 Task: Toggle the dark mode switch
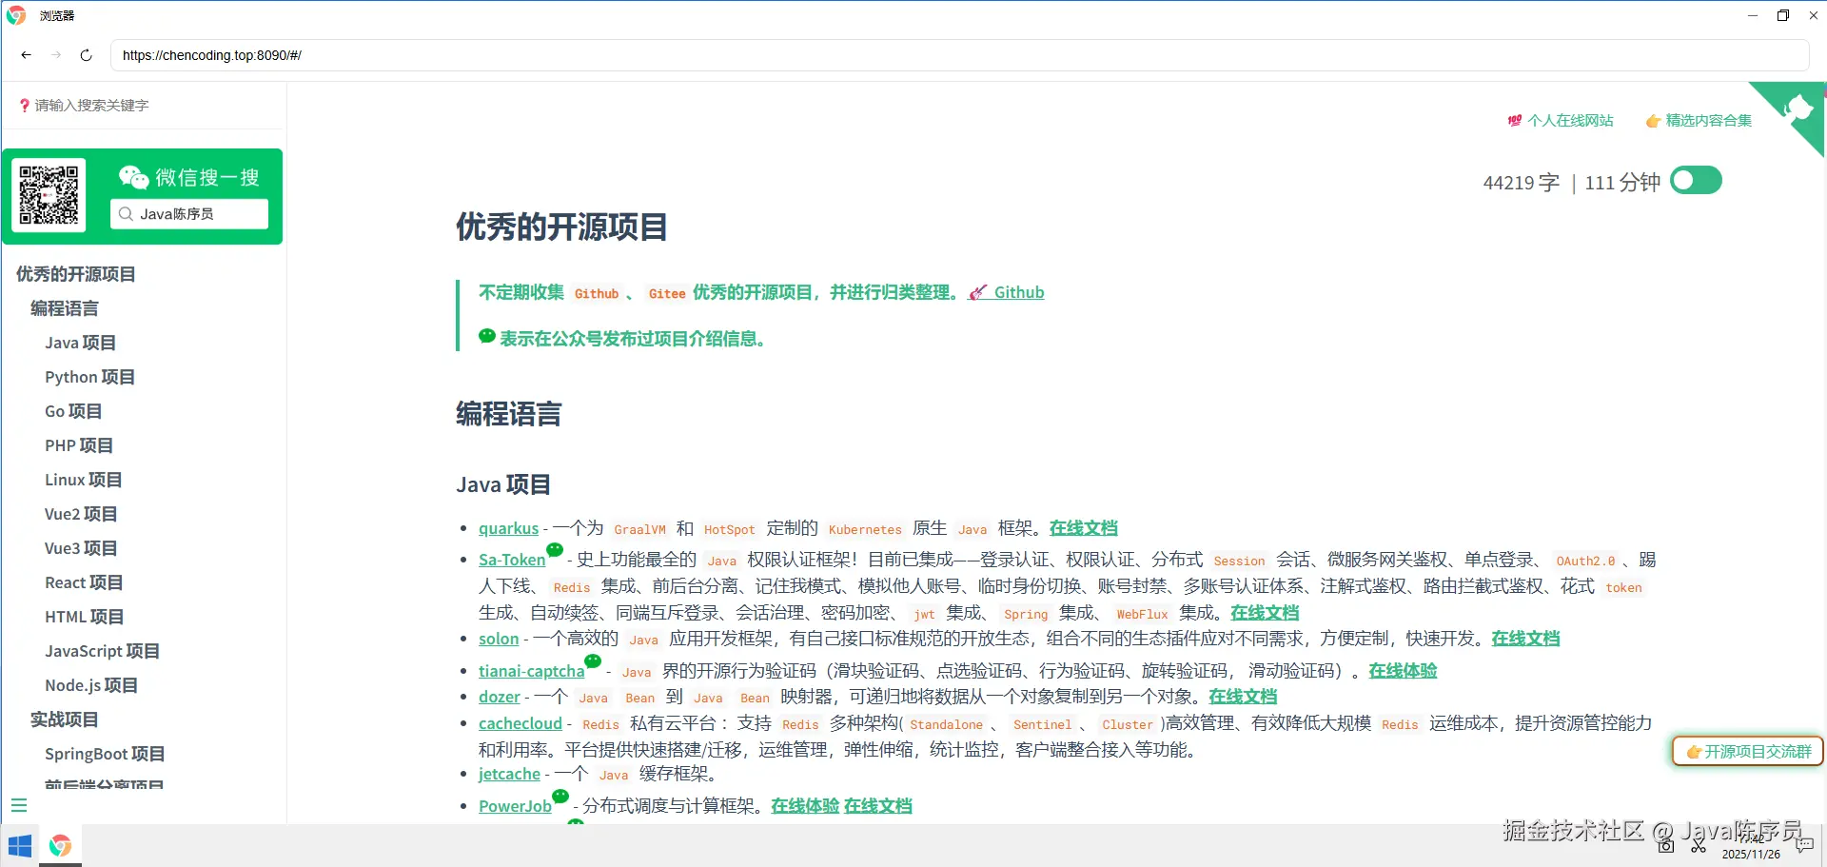point(1696,180)
